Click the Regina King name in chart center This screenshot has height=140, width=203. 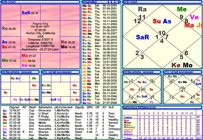pyautogui.click(x=40, y=24)
